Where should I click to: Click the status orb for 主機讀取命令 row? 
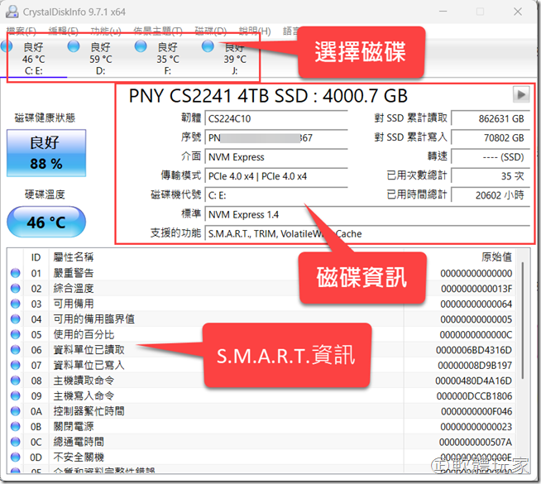[x=15, y=381]
